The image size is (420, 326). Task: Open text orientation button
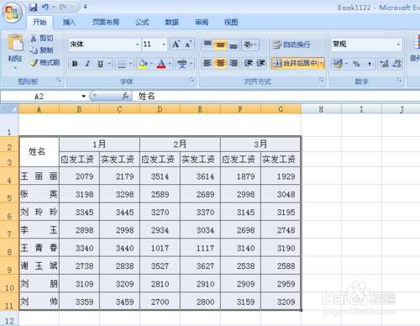tap(249, 45)
